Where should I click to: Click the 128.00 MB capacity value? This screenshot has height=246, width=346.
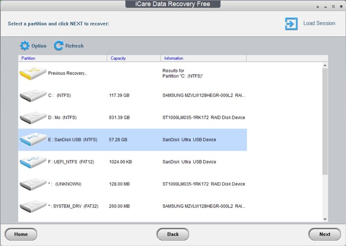tap(120, 184)
